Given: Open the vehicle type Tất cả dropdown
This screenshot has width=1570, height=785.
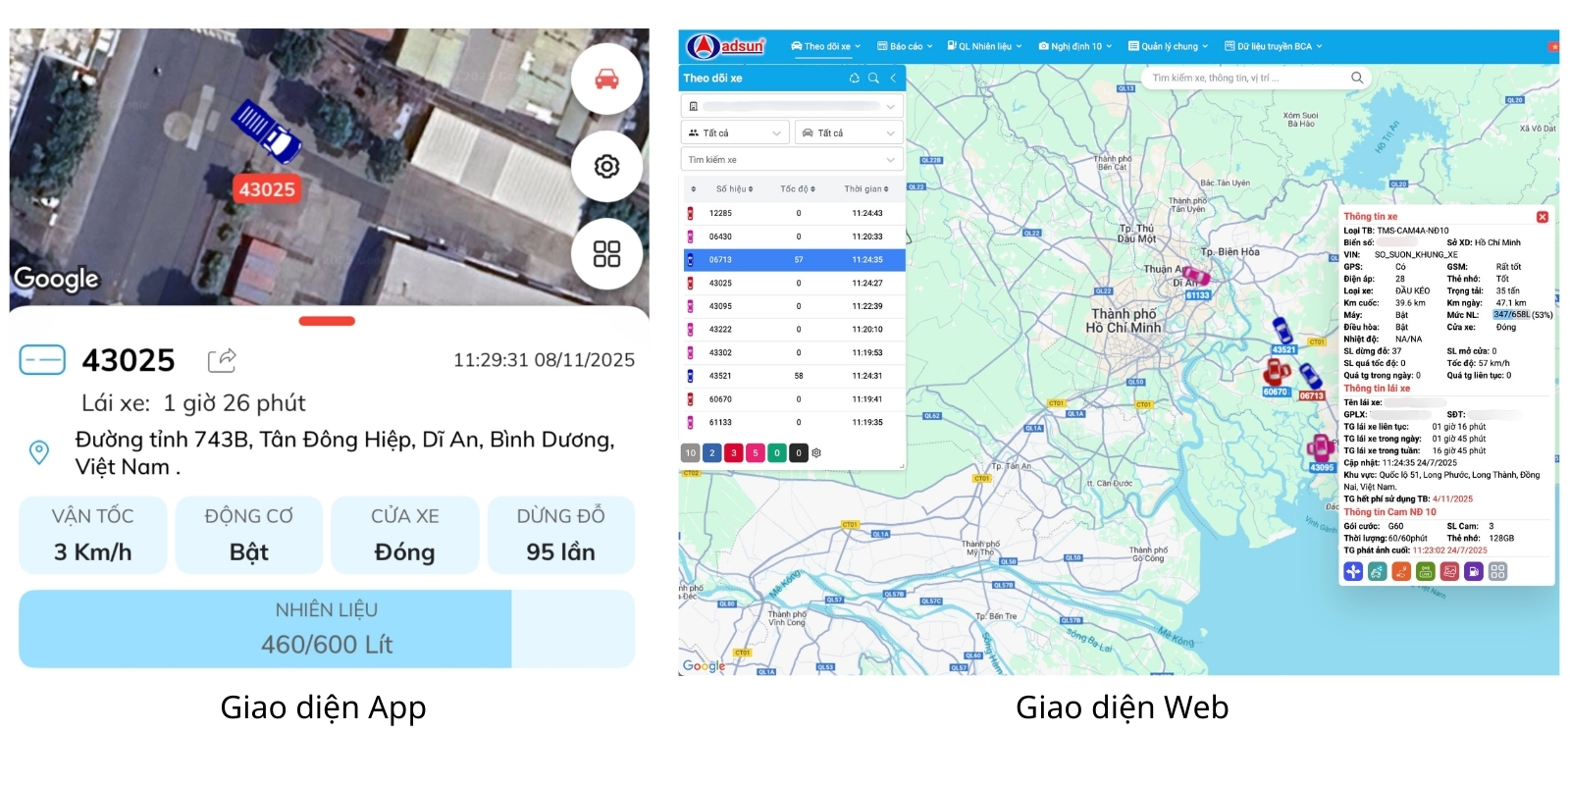Looking at the screenshot, I should coord(848,132).
